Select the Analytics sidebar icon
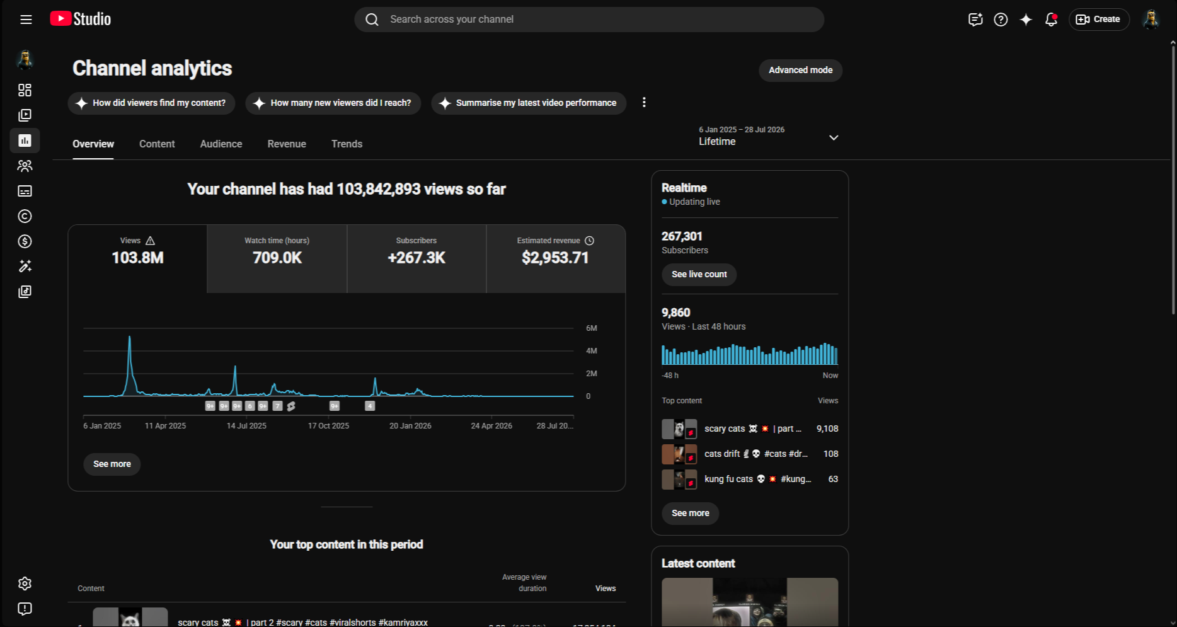1177x627 pixels. [x=25, y=141]
